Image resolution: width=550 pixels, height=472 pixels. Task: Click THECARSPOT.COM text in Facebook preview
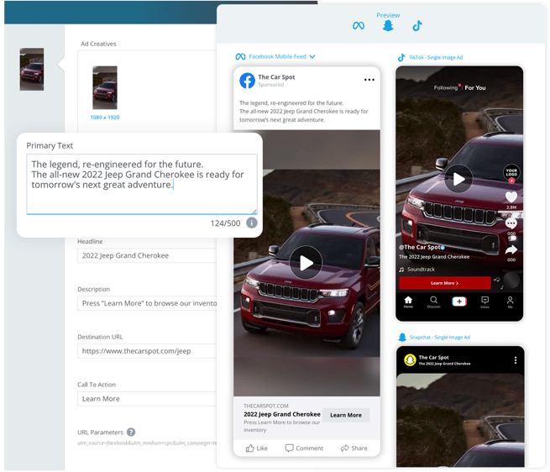(266, 406)
